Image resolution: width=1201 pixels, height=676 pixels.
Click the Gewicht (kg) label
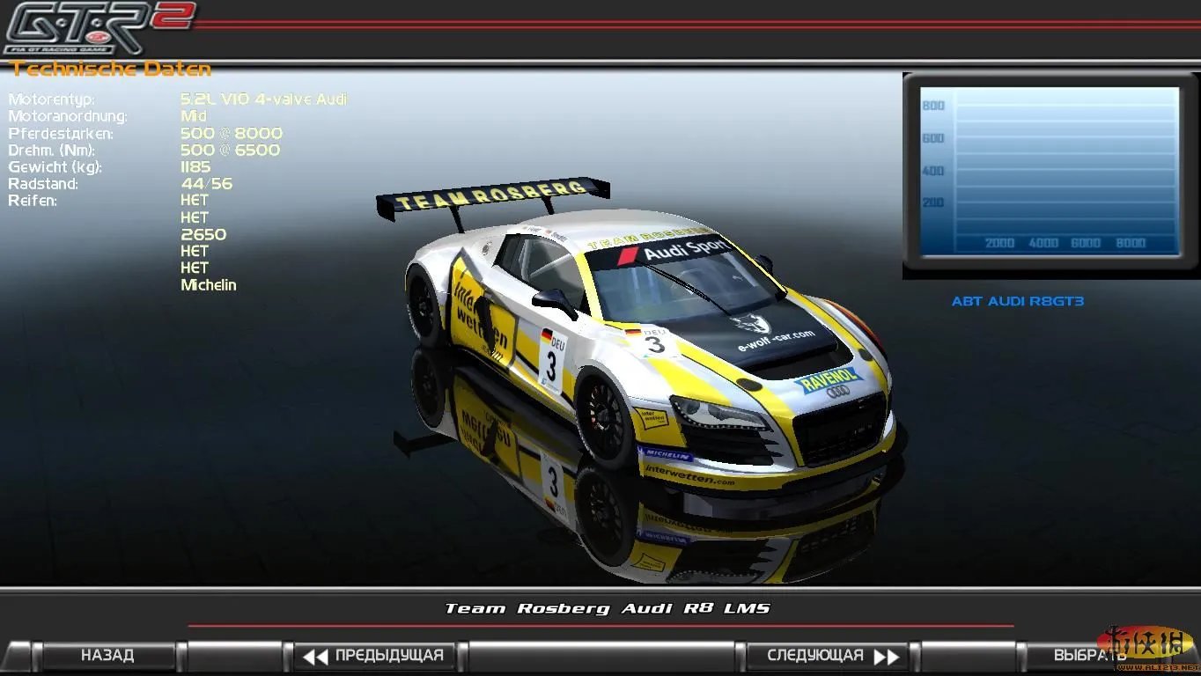(55, 167)
